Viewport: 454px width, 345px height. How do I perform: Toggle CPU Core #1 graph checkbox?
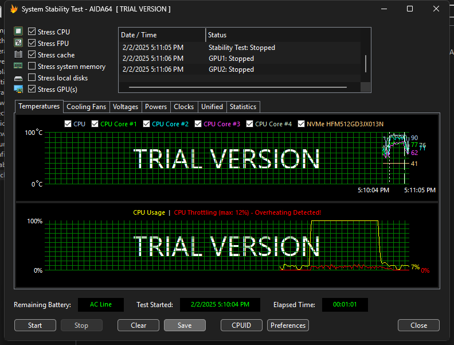tap(95, 123)
